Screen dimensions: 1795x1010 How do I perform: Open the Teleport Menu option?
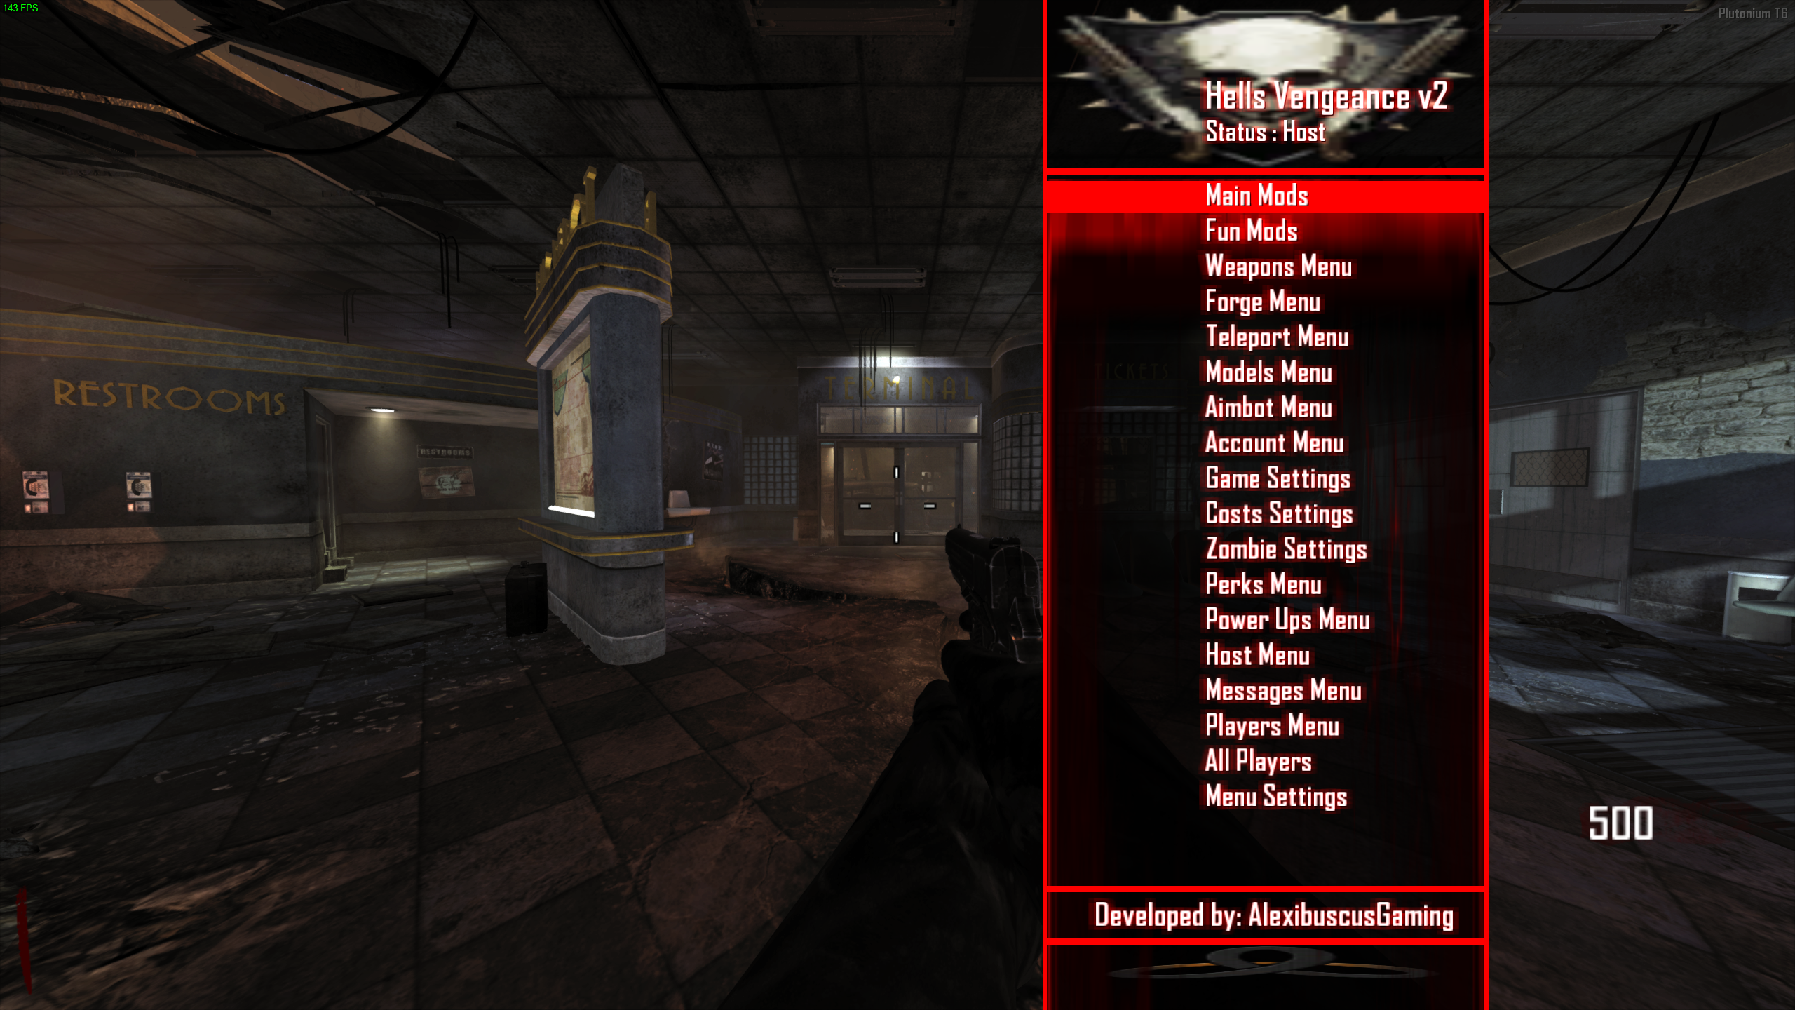pyautogui.click(x=1276, y=337)
